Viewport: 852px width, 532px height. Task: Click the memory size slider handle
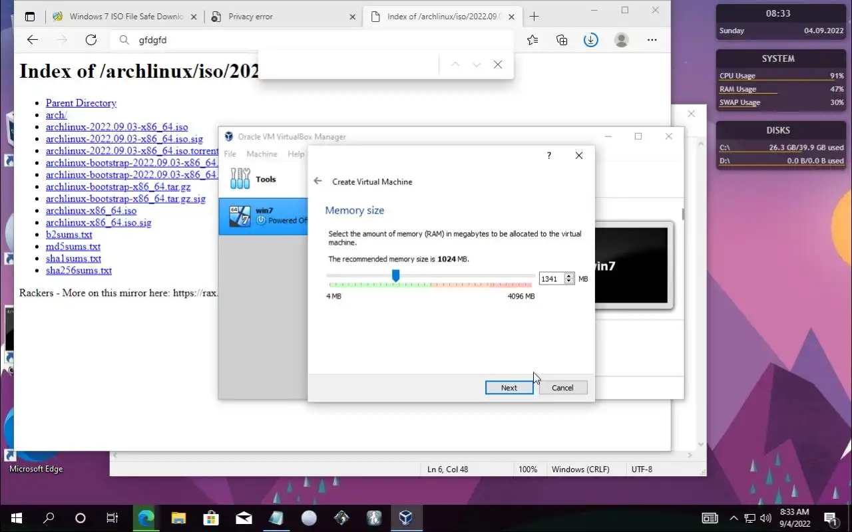click(x=395, y=275)
